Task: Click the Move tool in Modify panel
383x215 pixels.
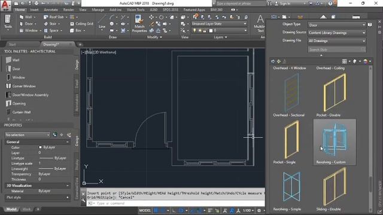Action: 151,17
